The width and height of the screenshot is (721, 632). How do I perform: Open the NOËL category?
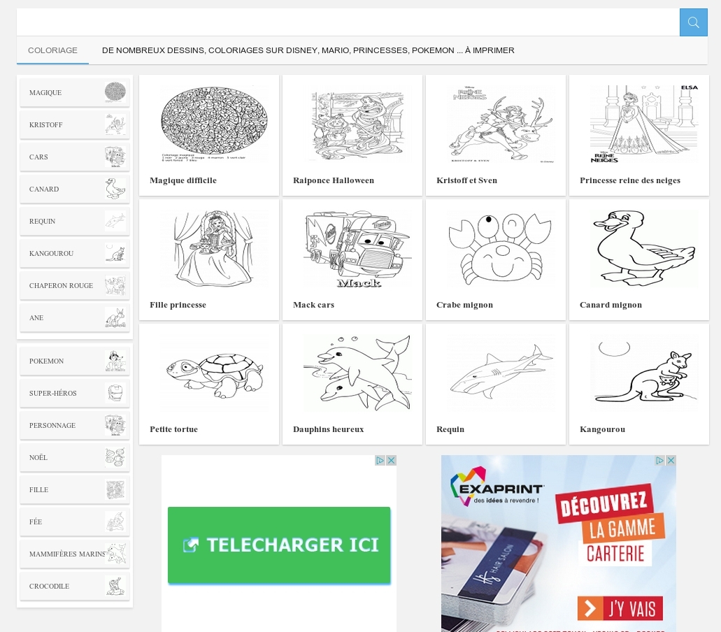75,457
